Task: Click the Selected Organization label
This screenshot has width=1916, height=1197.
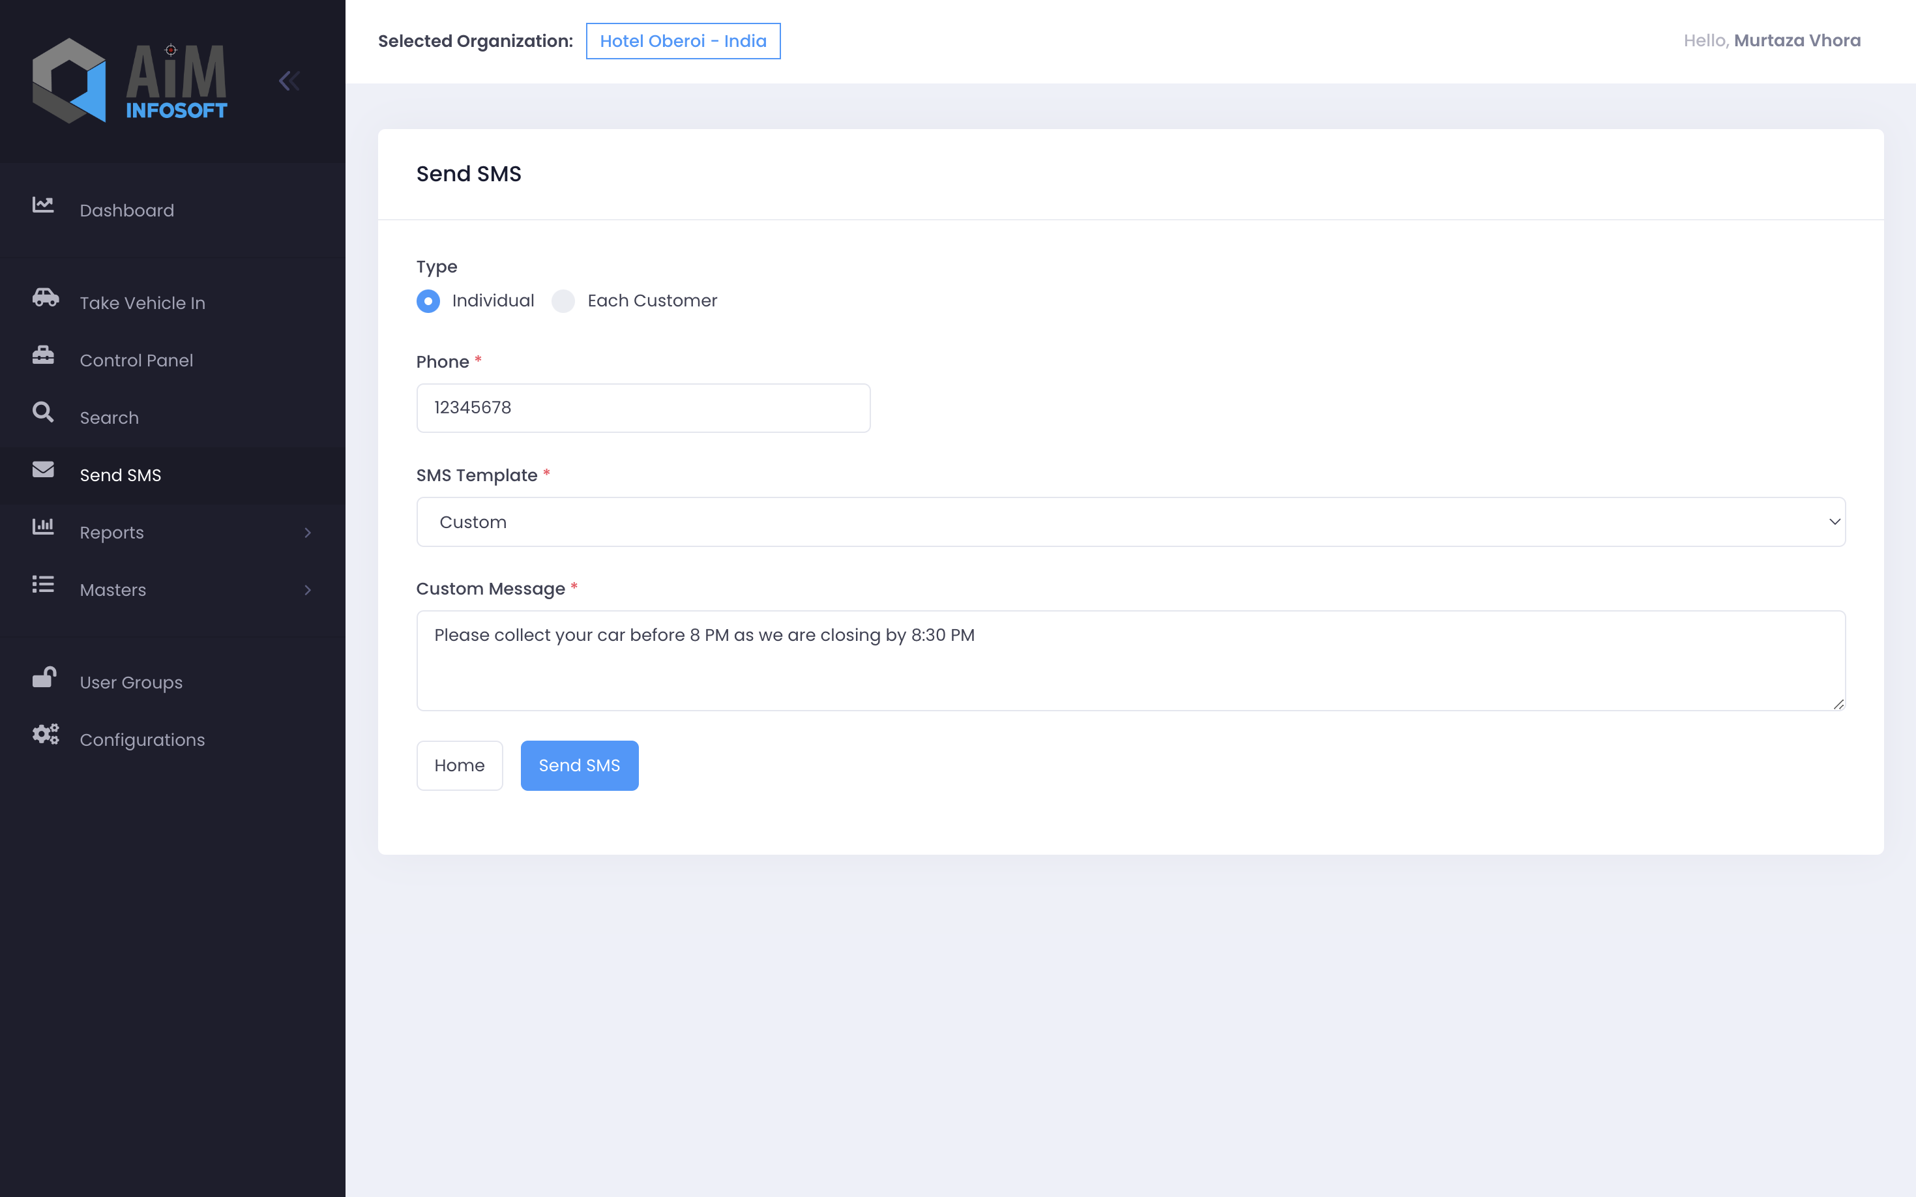Action: click(476, 41)
